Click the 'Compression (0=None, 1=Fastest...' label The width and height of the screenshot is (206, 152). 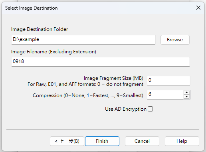pyautogui.click(x=88, y=95)
